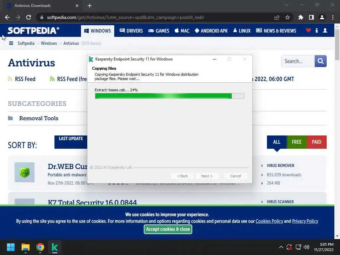Image resolution: width=340 pixels, height=255 pixels.
Task: Open the Mac section
Action: pyautogui.click(x=182, y=31)
